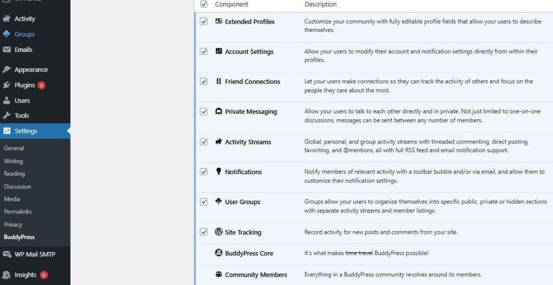
Task: Toggle the Activity Streams checkbox
Action: click(x=204, y=141)
